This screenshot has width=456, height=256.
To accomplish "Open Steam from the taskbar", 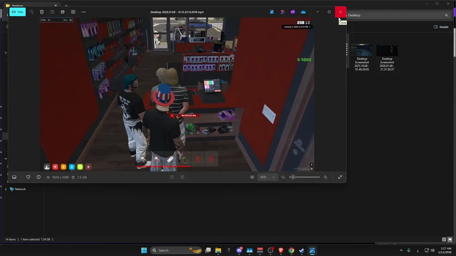I will (x=301, y=250).
